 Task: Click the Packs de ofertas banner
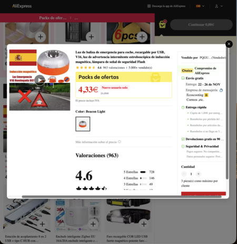pos(124,77)
